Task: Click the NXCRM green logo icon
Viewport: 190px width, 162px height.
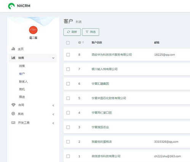Action: [11, 6]
